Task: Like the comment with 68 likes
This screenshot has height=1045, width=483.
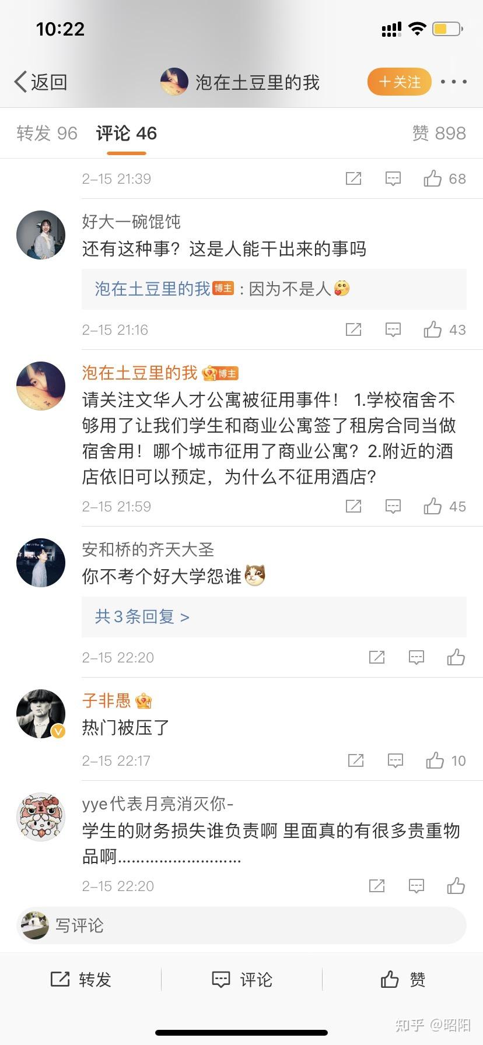Action: click(x=433, y=178)
